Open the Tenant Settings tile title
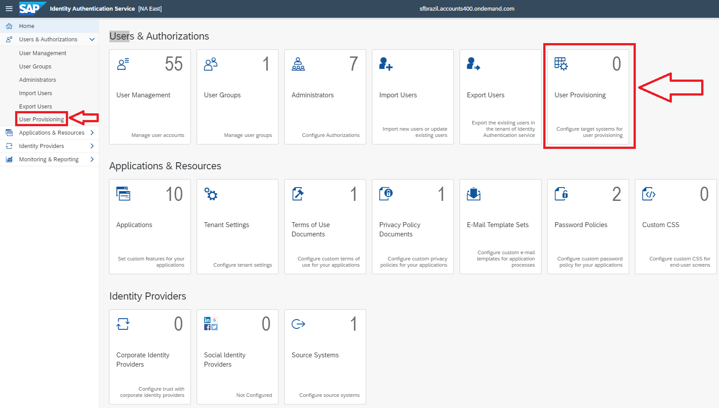Screen dimensions: 719x408 (x=226, y=225)
